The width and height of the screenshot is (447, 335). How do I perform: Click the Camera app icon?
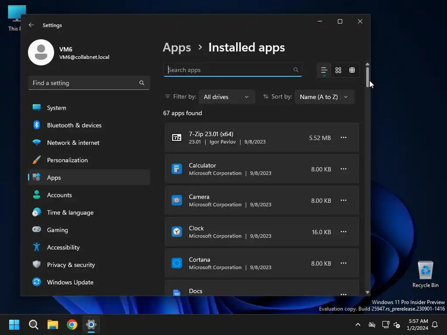177,200
